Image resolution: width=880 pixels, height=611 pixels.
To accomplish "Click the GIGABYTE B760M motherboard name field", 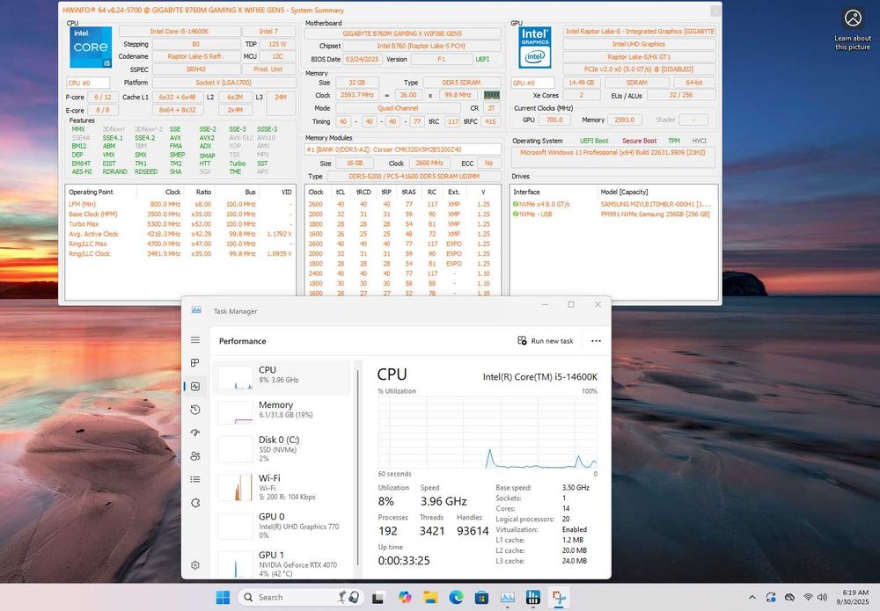I will coord(402,33).
